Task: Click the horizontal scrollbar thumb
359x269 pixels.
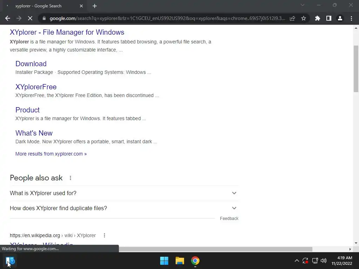Action: click(216, 249)
